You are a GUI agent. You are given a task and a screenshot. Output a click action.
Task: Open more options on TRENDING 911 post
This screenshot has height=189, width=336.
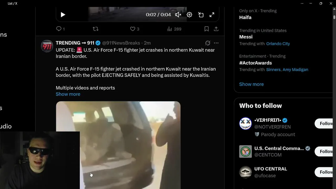coord(216,43)
